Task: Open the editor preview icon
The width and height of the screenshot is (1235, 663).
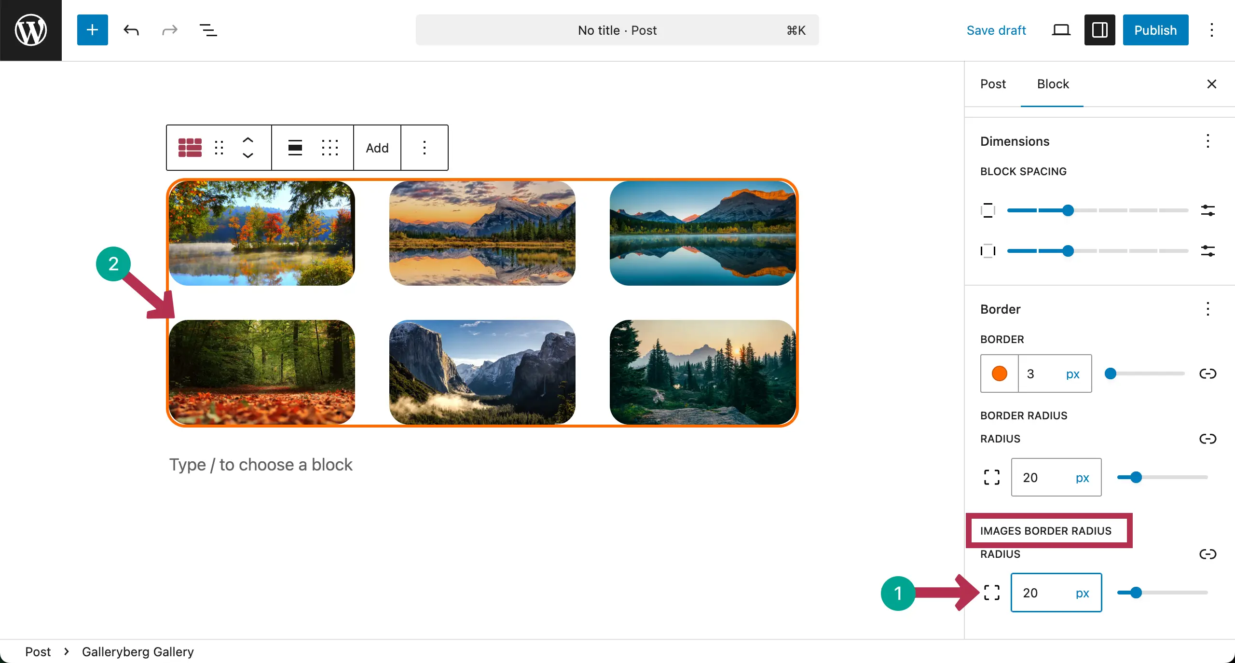Action: 1060,30
